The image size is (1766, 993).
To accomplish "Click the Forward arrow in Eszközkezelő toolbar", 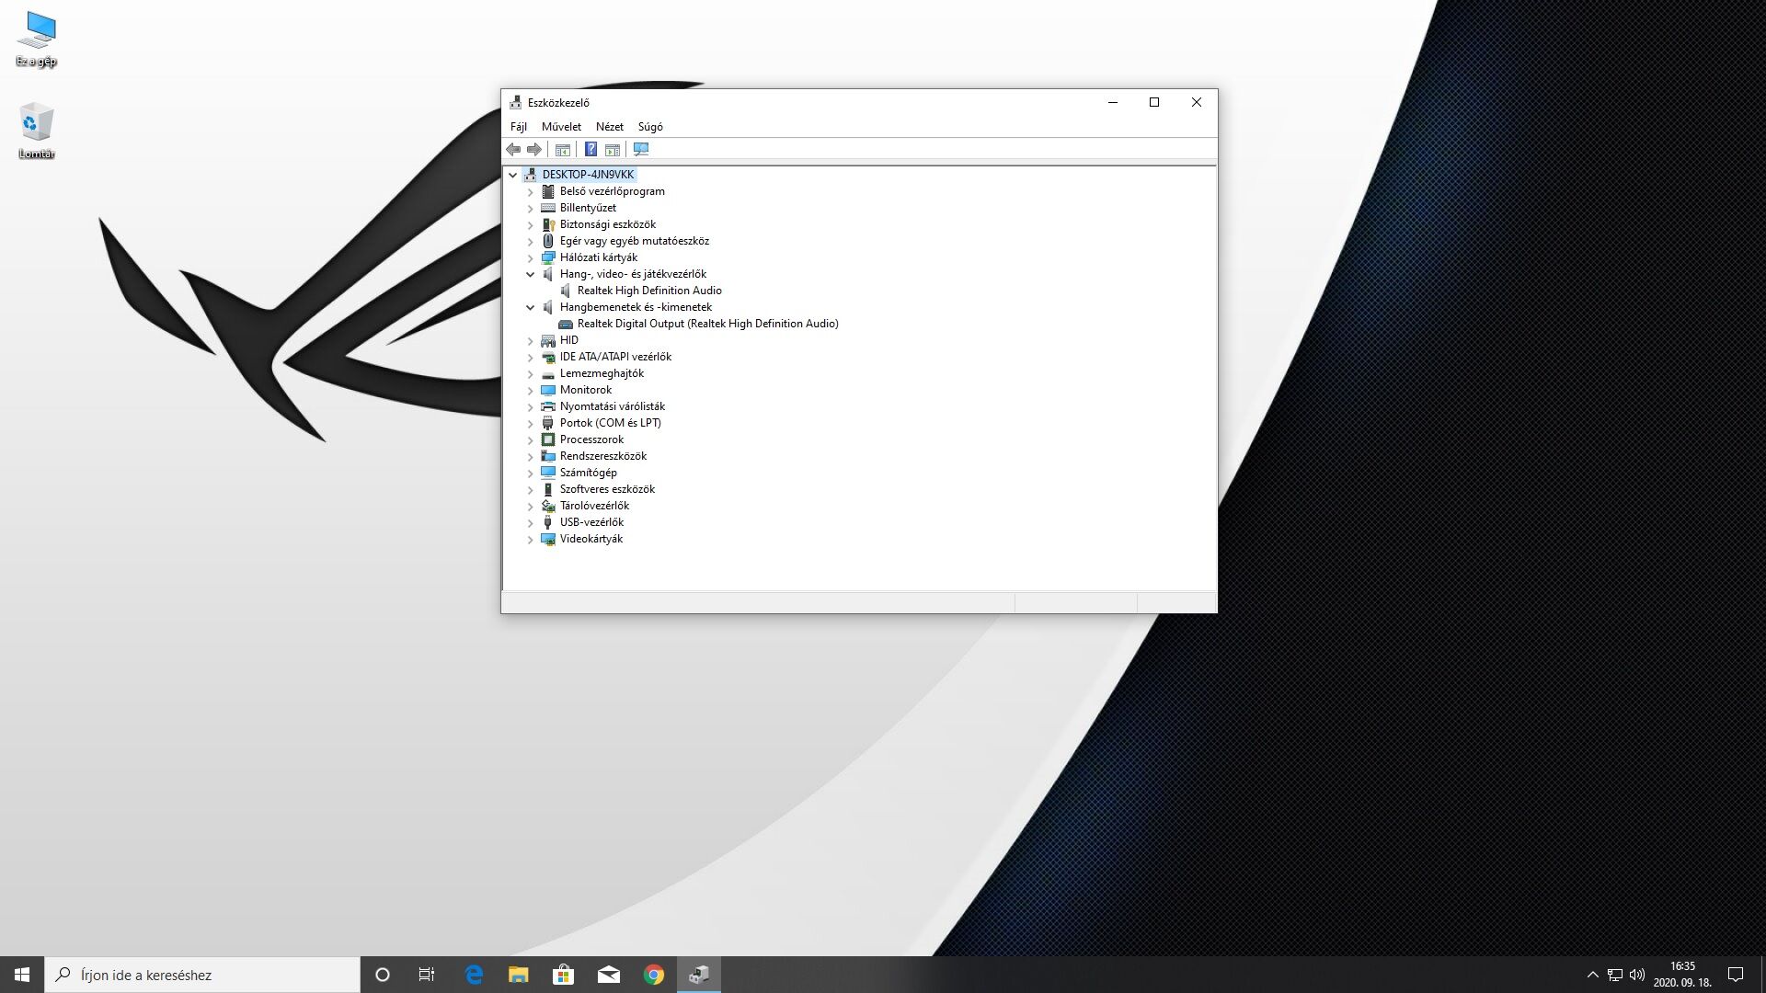I will (534, 149).
